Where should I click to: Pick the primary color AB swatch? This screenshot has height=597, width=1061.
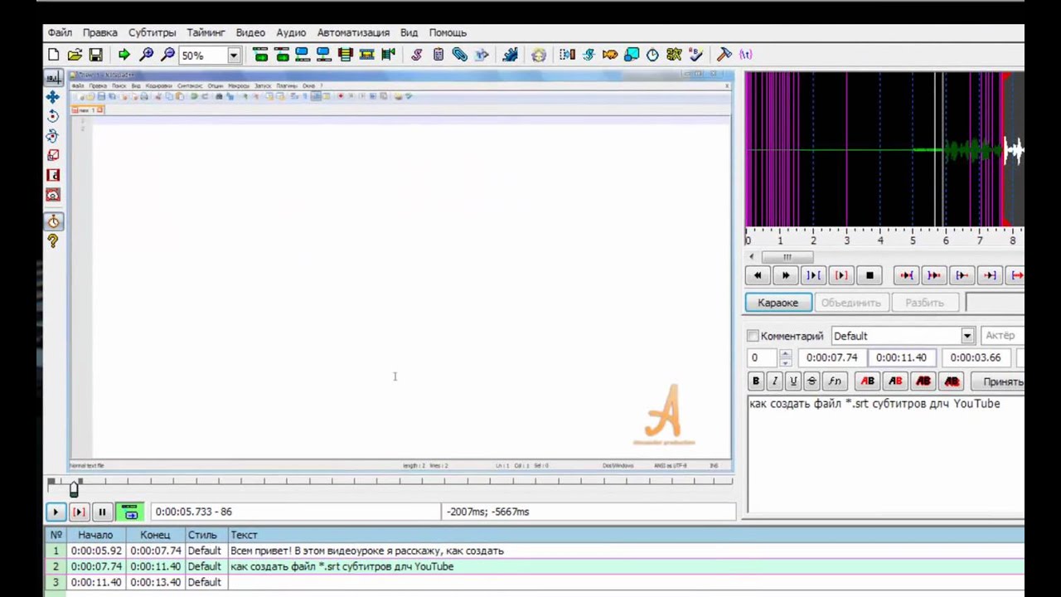click(x=867, y=381)
